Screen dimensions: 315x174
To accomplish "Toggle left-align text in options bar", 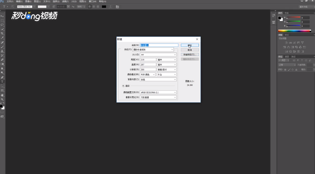I will 90,7.
